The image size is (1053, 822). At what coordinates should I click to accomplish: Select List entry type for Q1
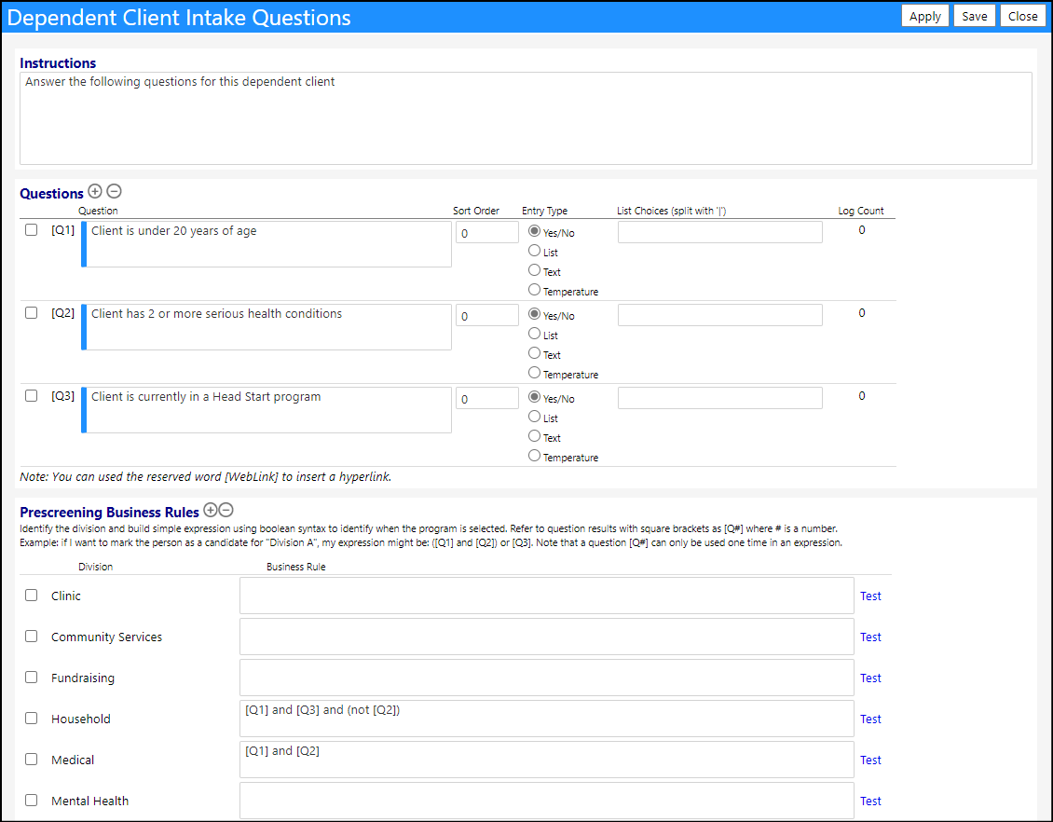(x=535, y=251)
